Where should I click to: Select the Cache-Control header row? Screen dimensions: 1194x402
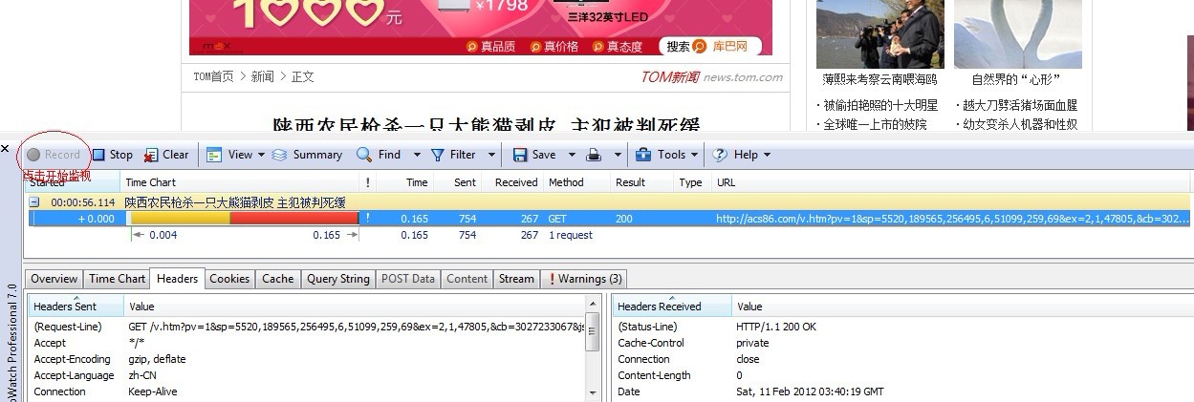(x=902, y=343)
